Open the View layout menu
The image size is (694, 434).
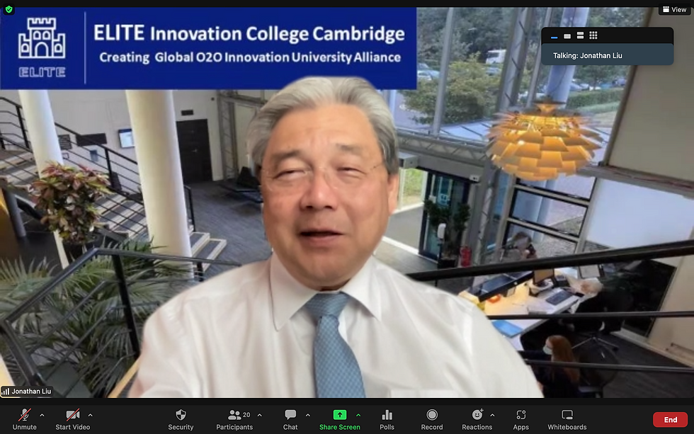coord(674,9)
